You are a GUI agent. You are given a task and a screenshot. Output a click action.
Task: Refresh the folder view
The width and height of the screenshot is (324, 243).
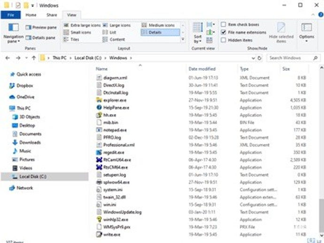coord(260,58)
